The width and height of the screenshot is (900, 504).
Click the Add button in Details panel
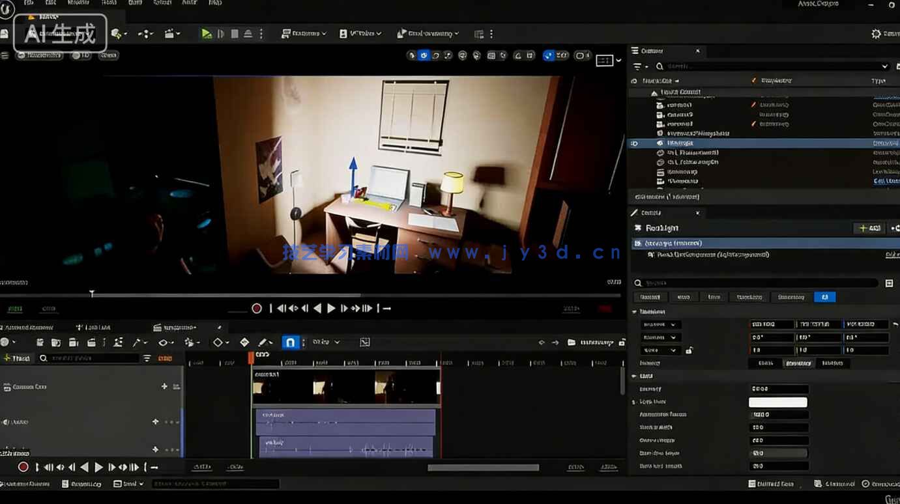[x=870, y=228]
